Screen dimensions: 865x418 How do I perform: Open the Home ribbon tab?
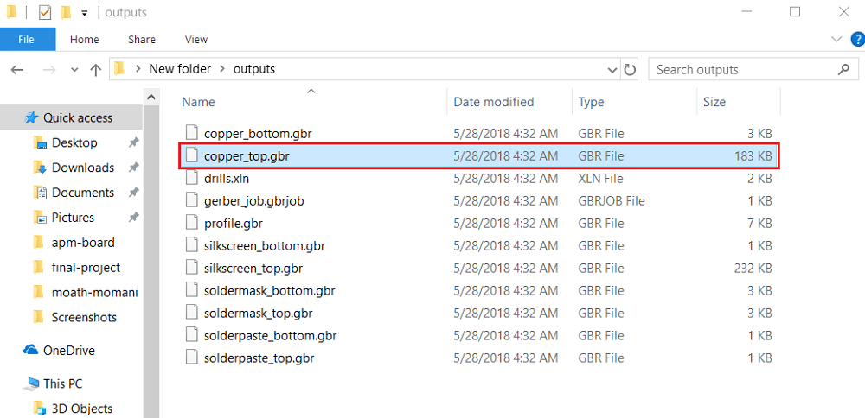pos(85,39)
